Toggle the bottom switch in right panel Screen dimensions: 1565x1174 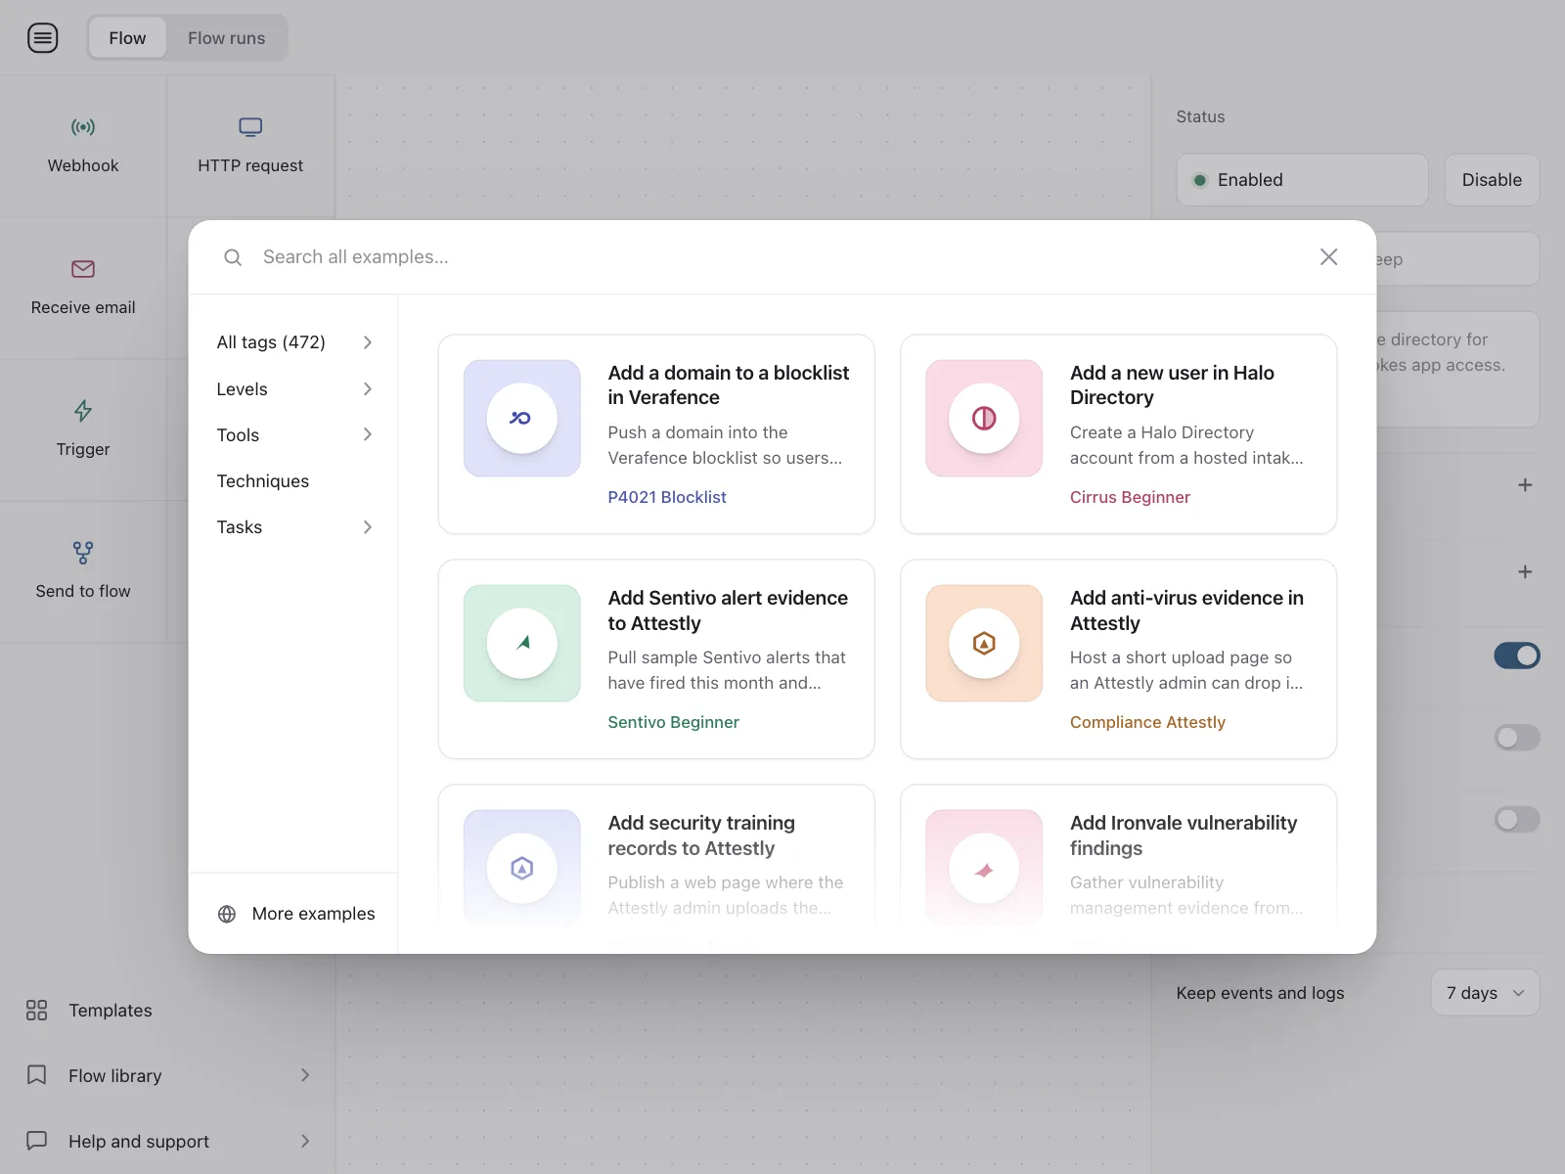(1517, 819)
